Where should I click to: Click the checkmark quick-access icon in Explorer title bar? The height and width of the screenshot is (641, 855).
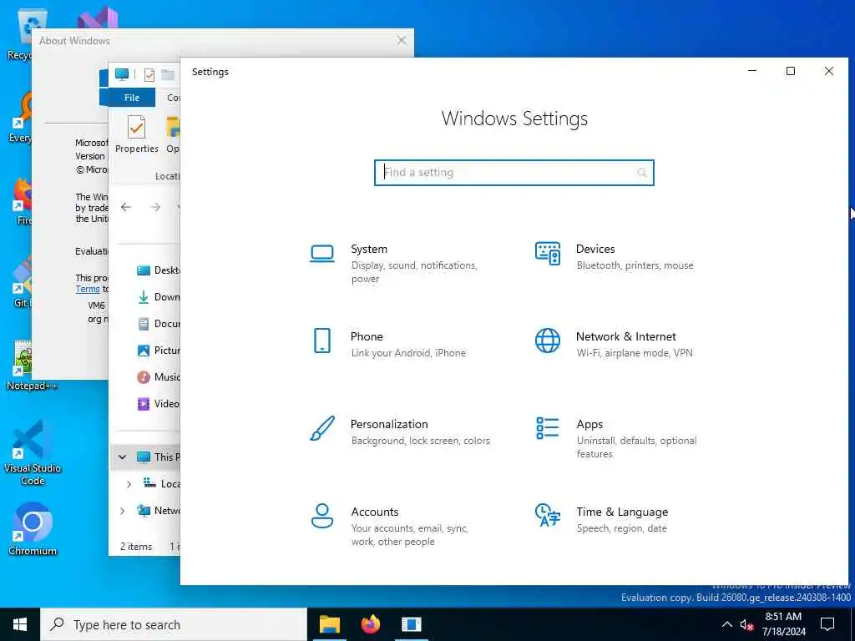tap(149, 74)
